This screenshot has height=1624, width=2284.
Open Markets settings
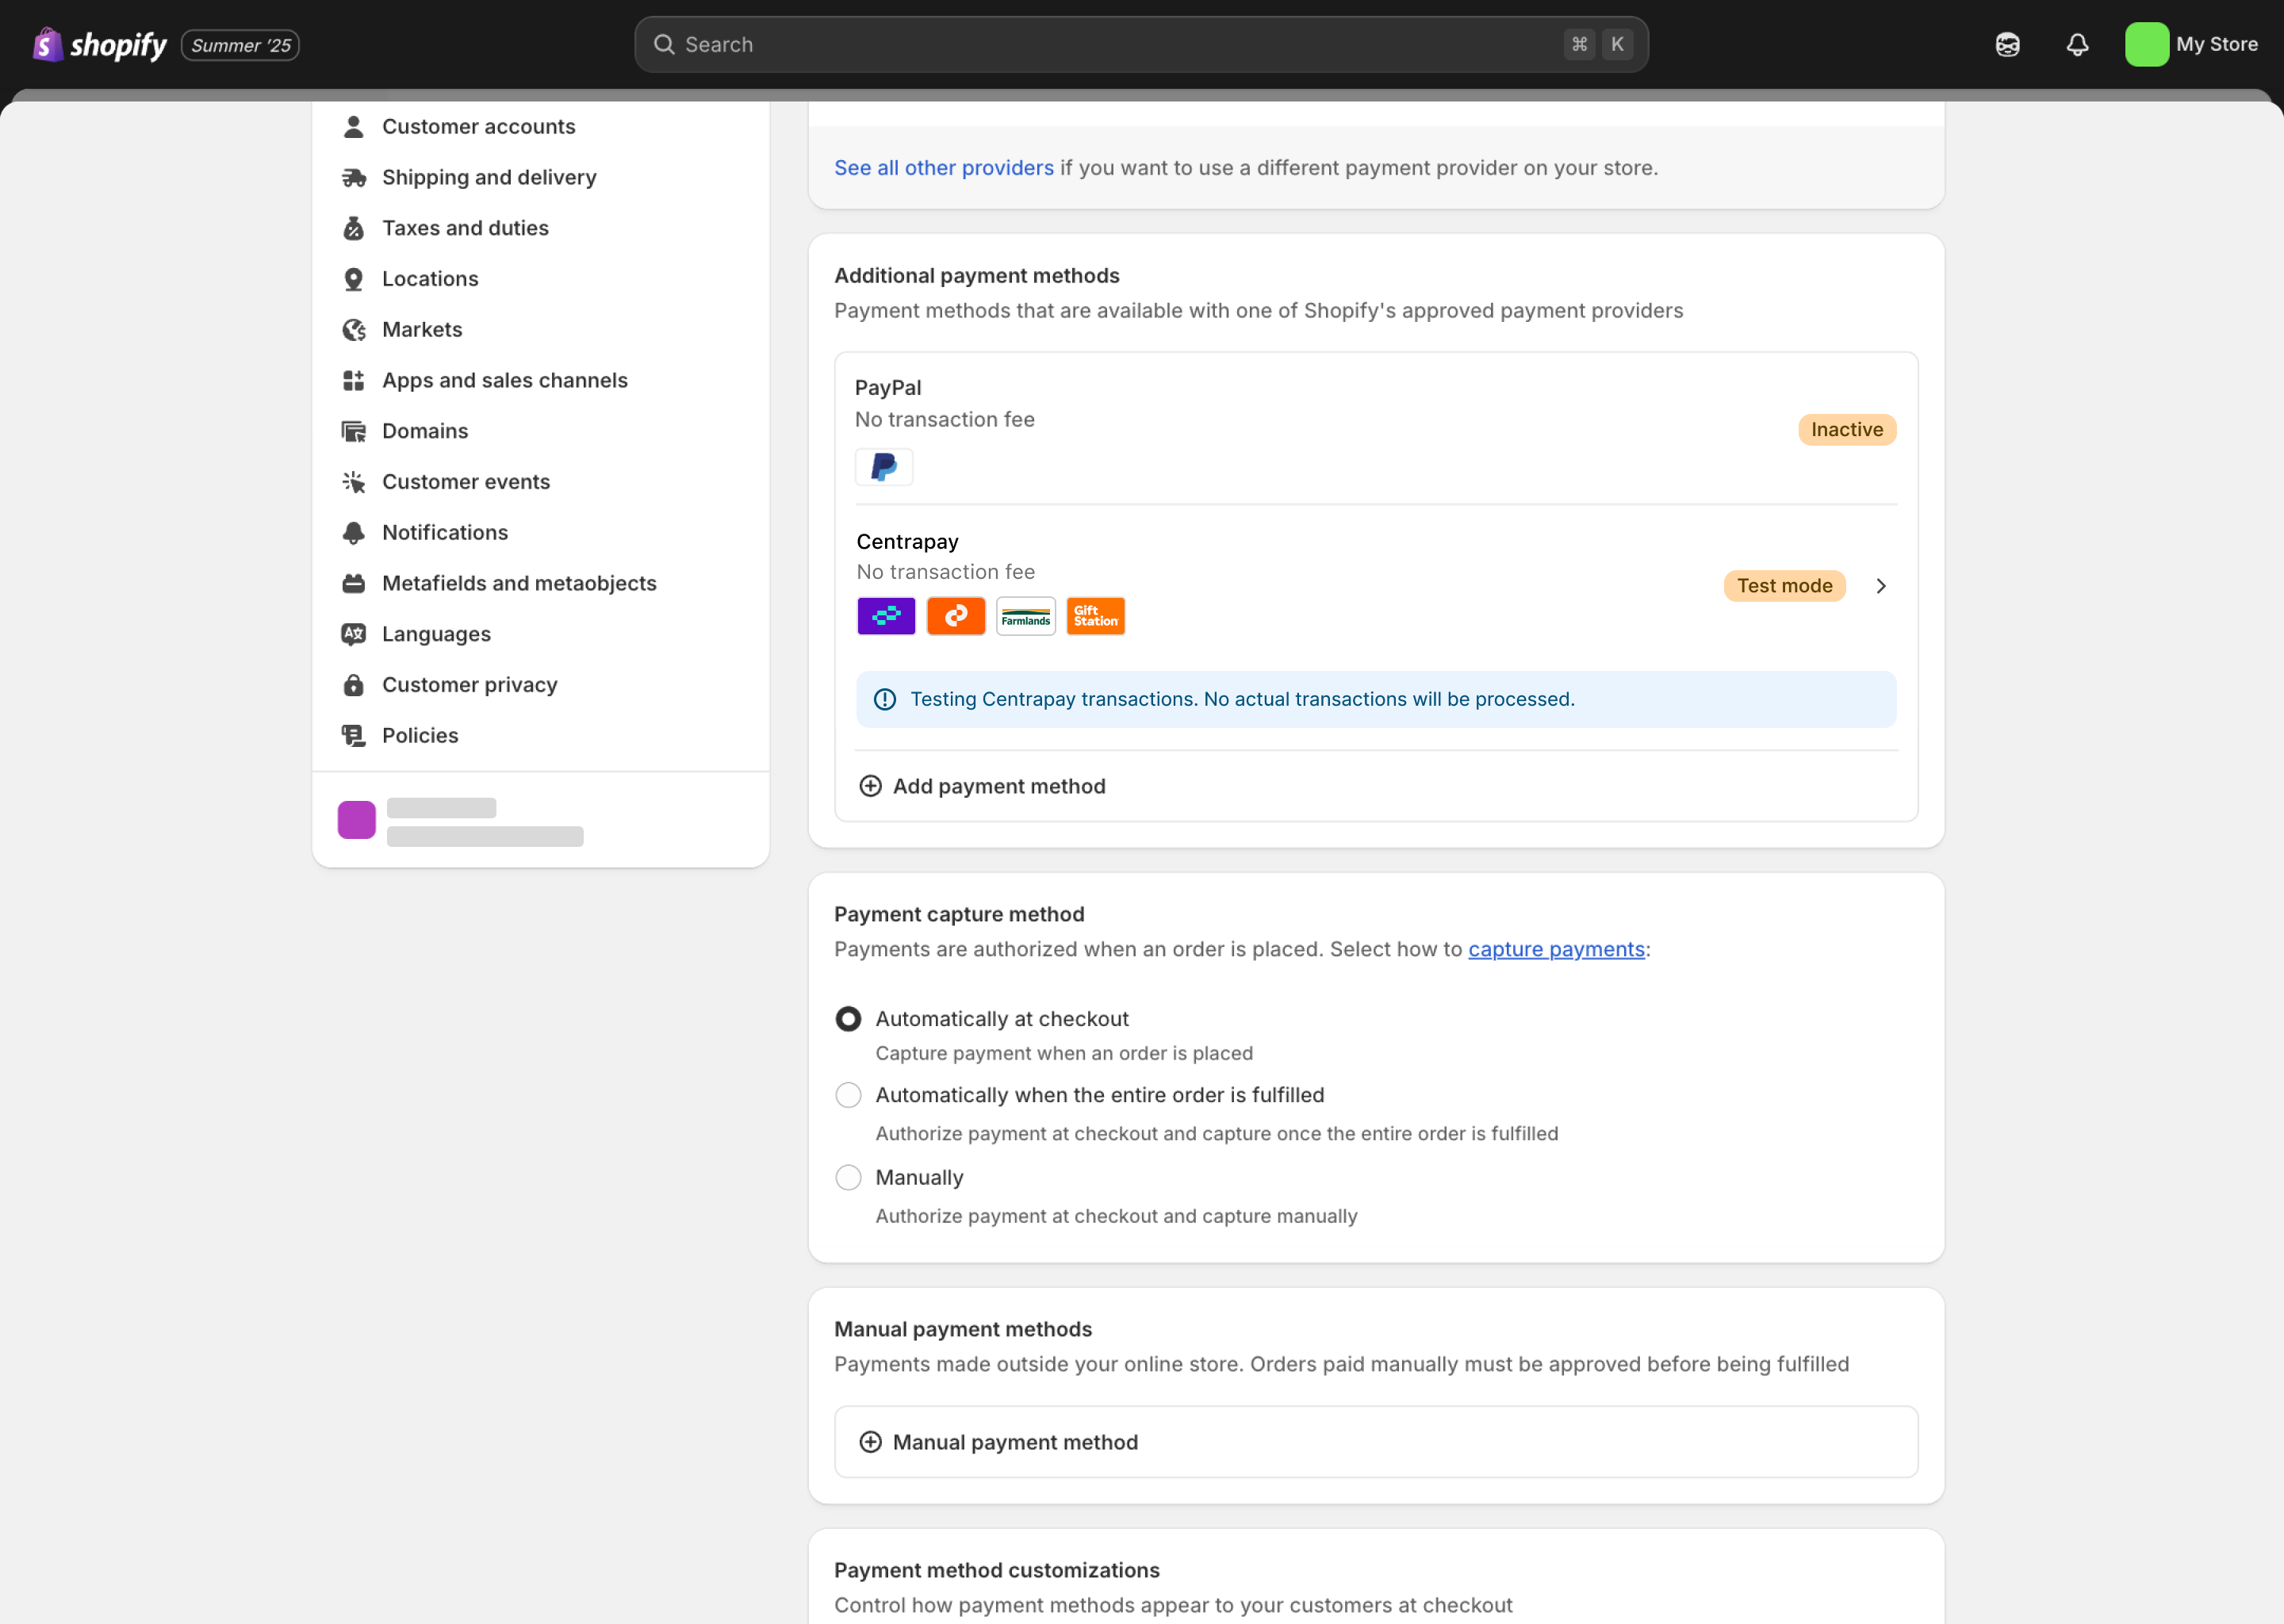pyautogui.click(x=422, y=329)
